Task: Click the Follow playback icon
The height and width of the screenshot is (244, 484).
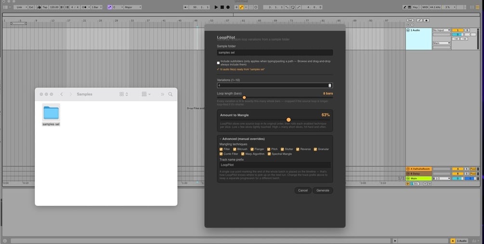Action: (186, 7)
